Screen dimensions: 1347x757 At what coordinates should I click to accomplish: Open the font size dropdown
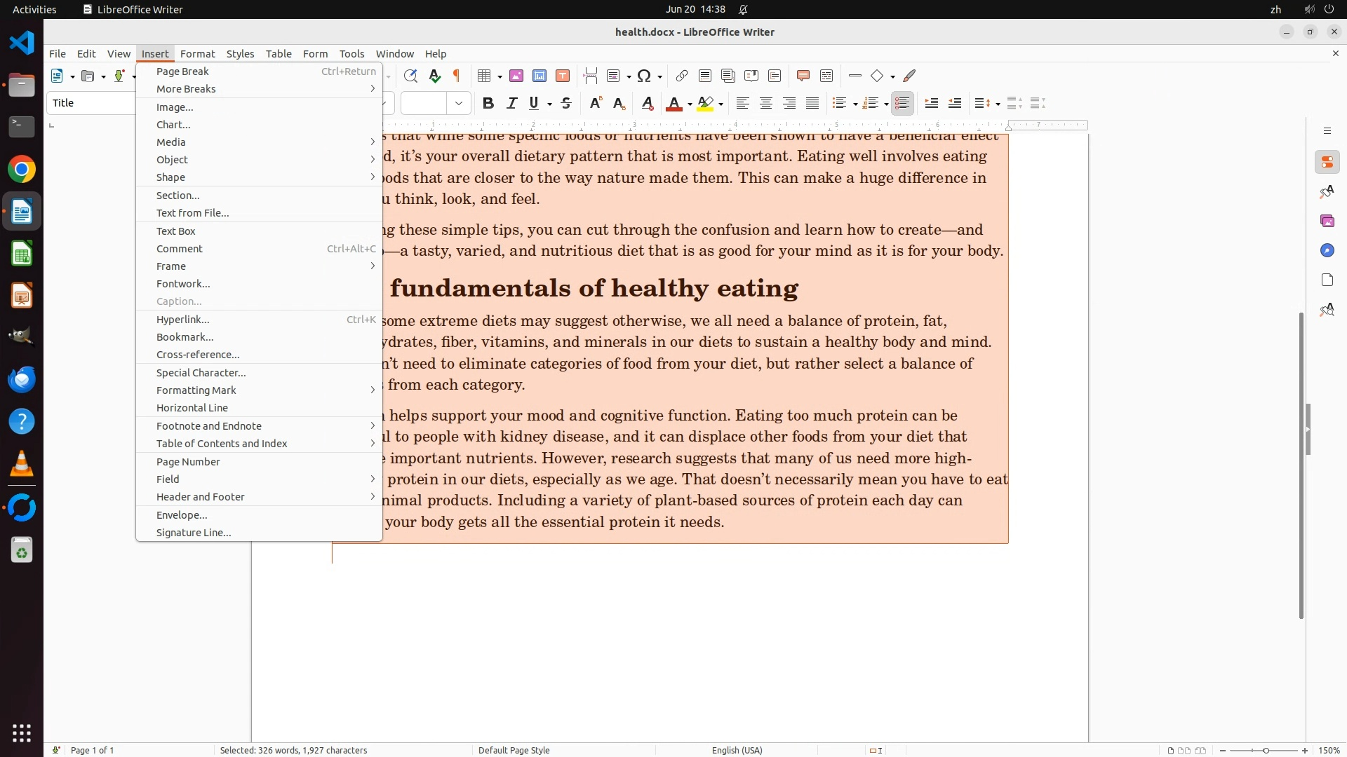coord(459,104)
